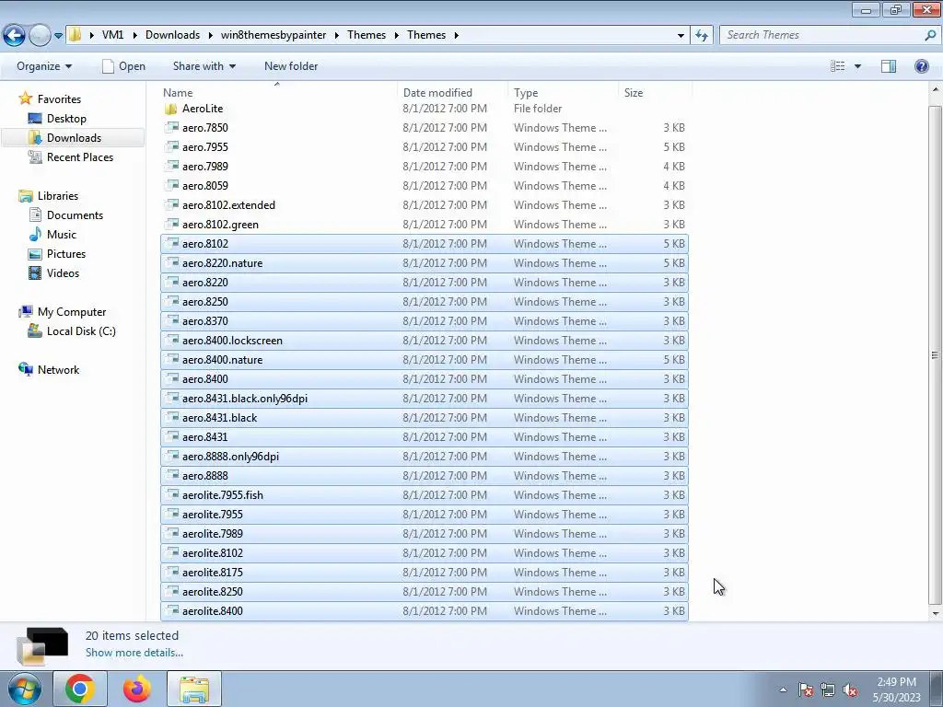Select the aero.8400.lockscreen file

(425, 341)
